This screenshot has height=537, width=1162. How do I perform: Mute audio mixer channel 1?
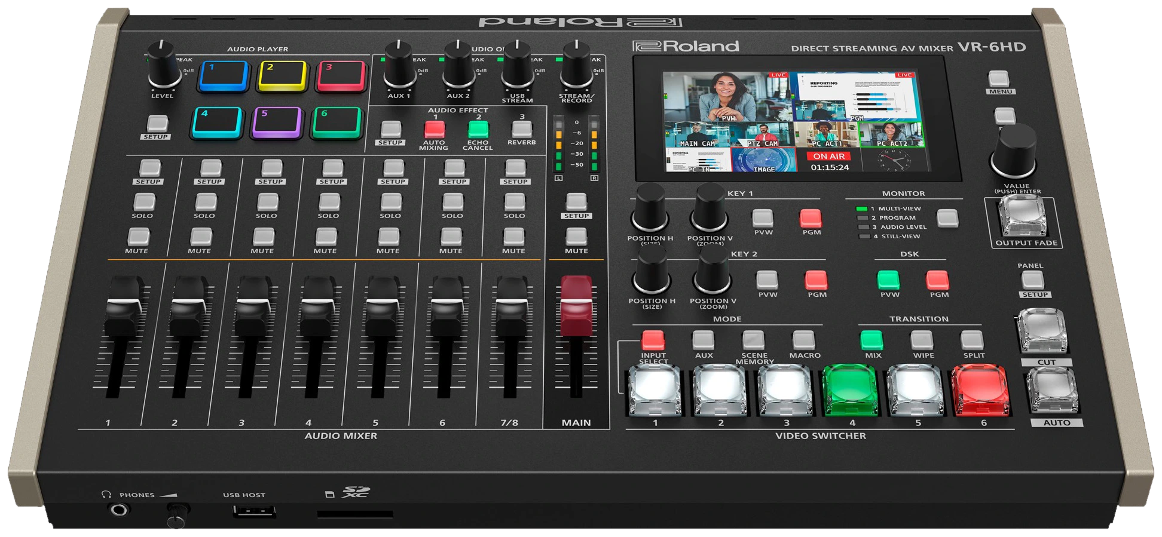click(x=138, y=237)
